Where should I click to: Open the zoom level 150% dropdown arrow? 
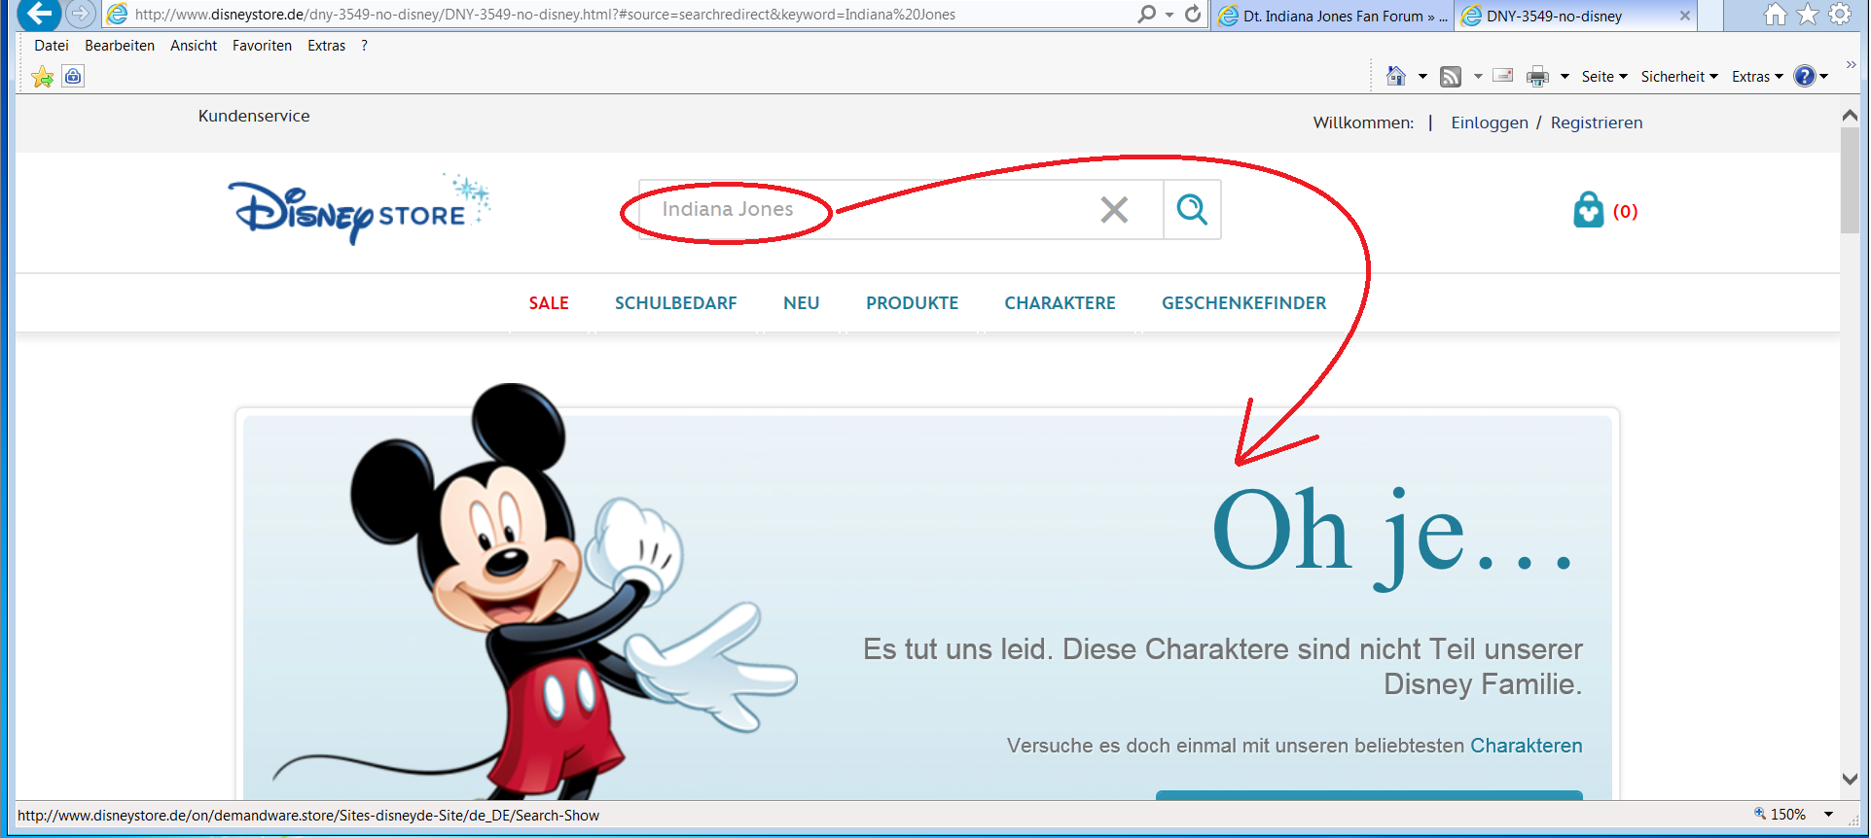pos(1828,815)
